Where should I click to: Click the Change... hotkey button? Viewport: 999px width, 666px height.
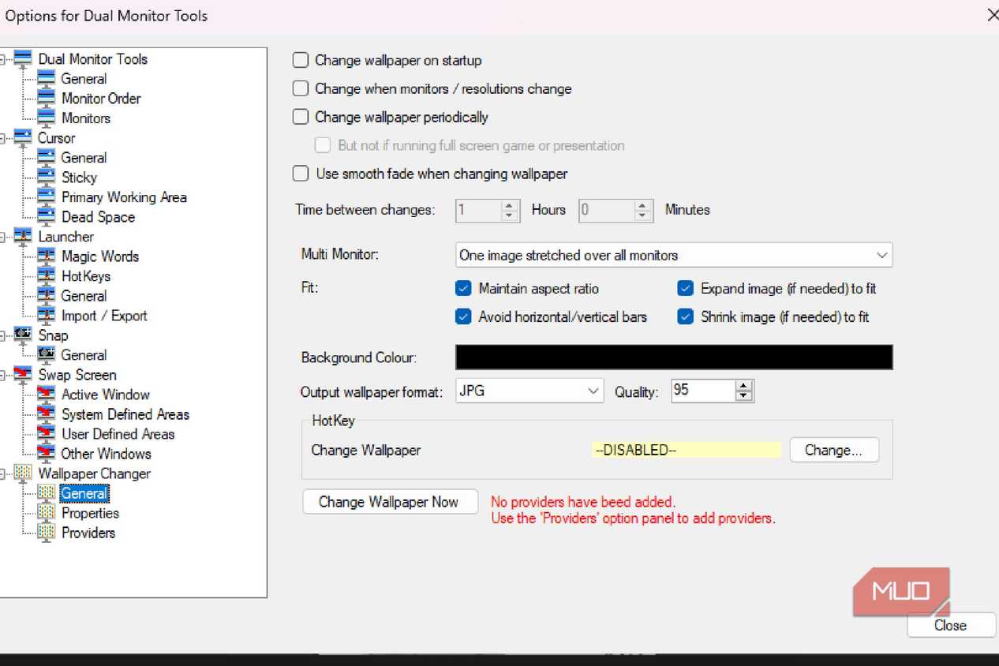(x=834, y=450)
